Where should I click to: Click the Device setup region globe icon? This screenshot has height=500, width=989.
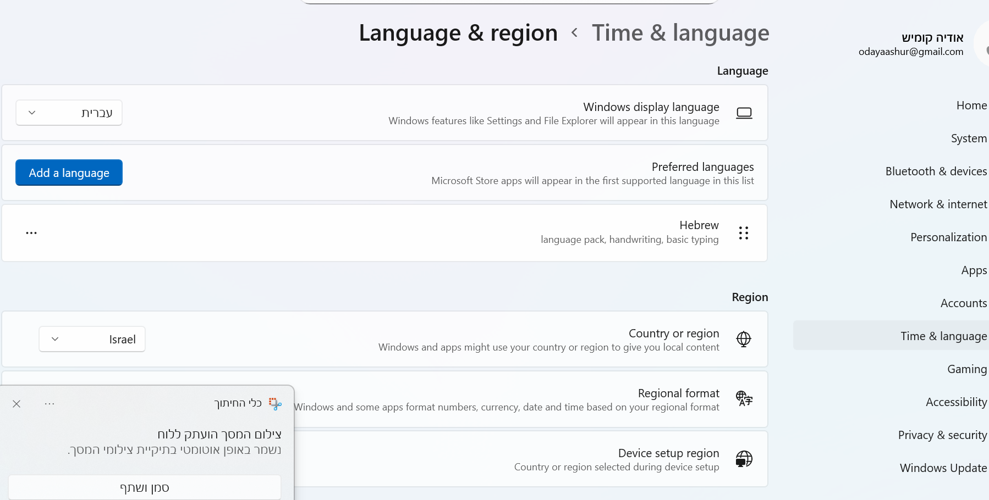(x=744, y=459)
